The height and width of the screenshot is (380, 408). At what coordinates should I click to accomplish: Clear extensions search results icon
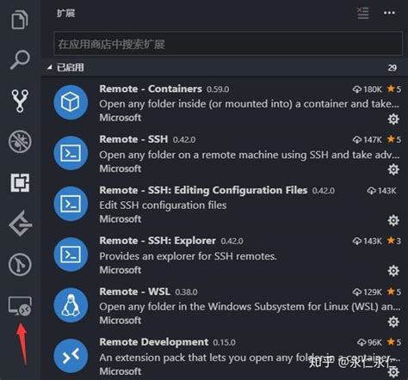pyautogui.click(x=363, y=13)
